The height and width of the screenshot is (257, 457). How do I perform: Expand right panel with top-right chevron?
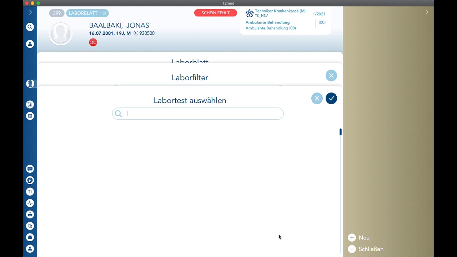point(427,12)
